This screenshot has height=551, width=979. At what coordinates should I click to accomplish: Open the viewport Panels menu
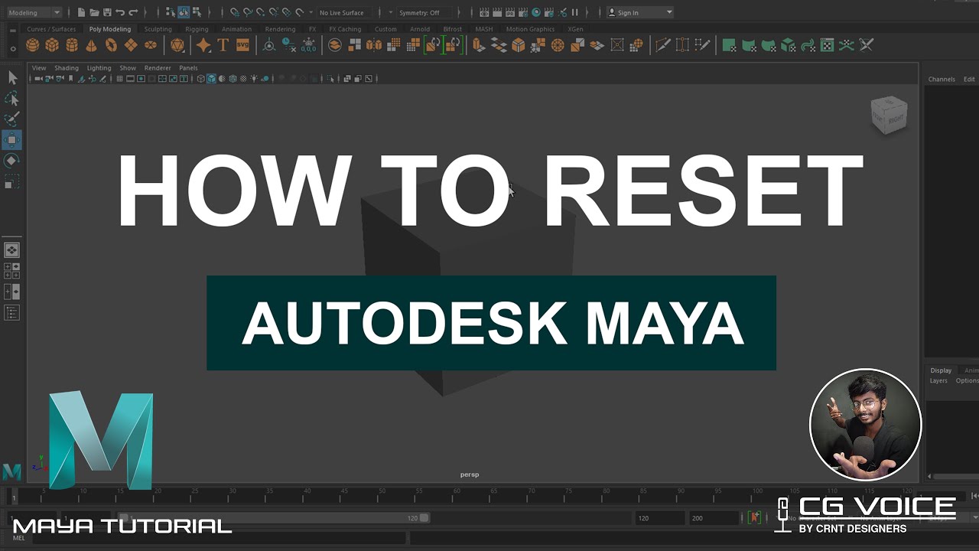[188, 68]
